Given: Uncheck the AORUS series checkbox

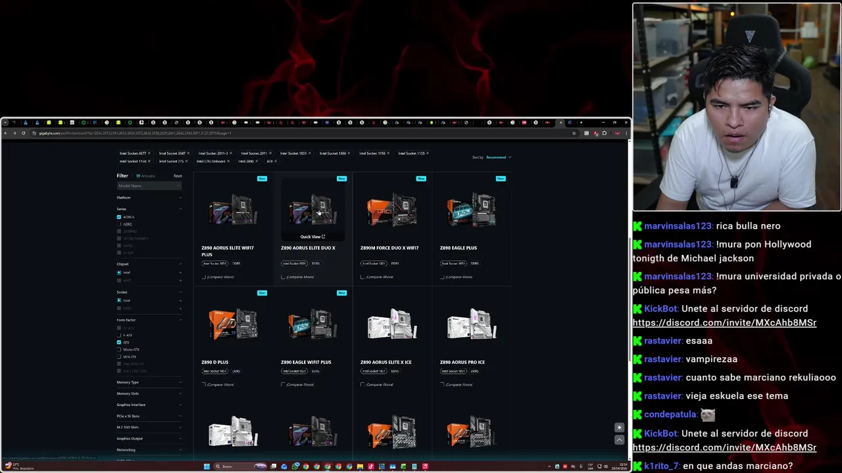Looking at the screenshot, I should (119, 217).
